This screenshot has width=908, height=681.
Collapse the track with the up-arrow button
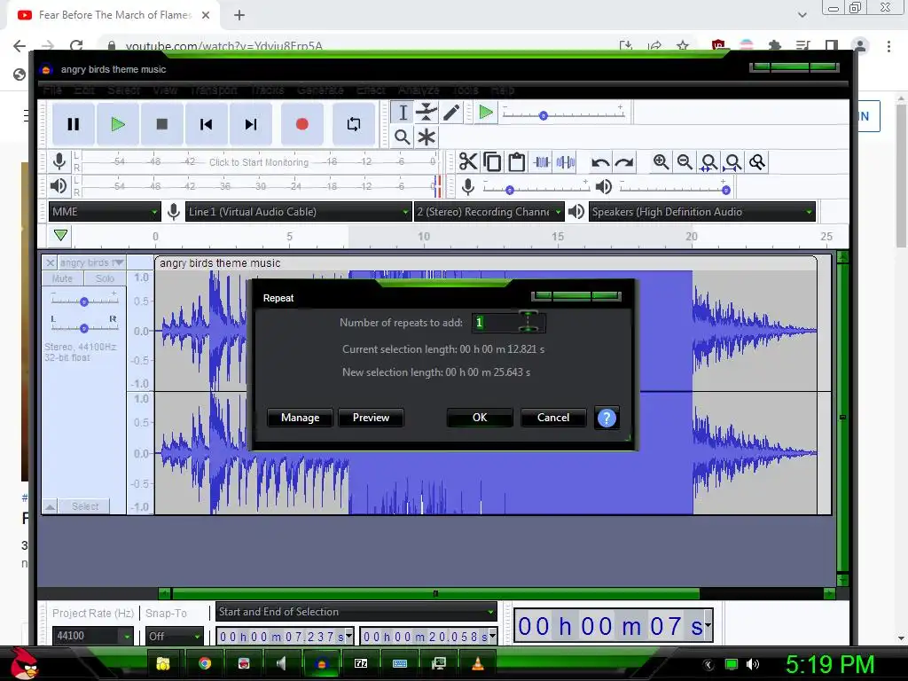pyautogui.click(x=51, y=506)
